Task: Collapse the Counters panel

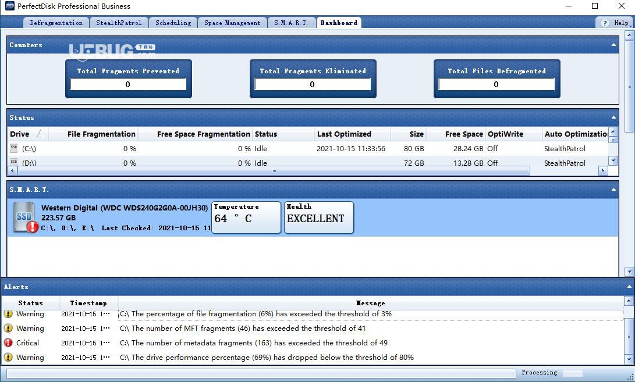Action: point(613,45)
